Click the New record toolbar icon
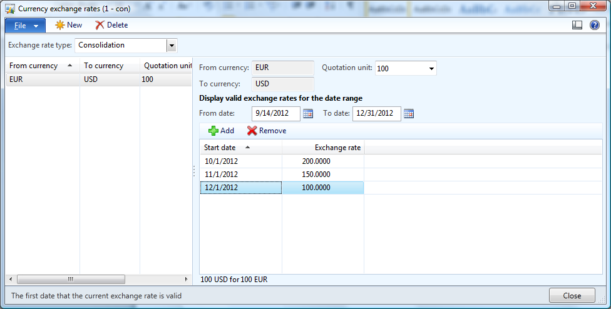 [x=60, y=25]
